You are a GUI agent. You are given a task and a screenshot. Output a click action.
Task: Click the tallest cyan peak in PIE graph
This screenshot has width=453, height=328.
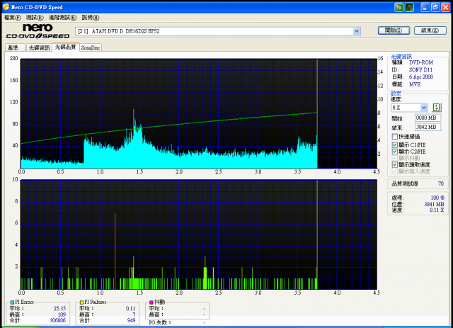pos(134,139)
